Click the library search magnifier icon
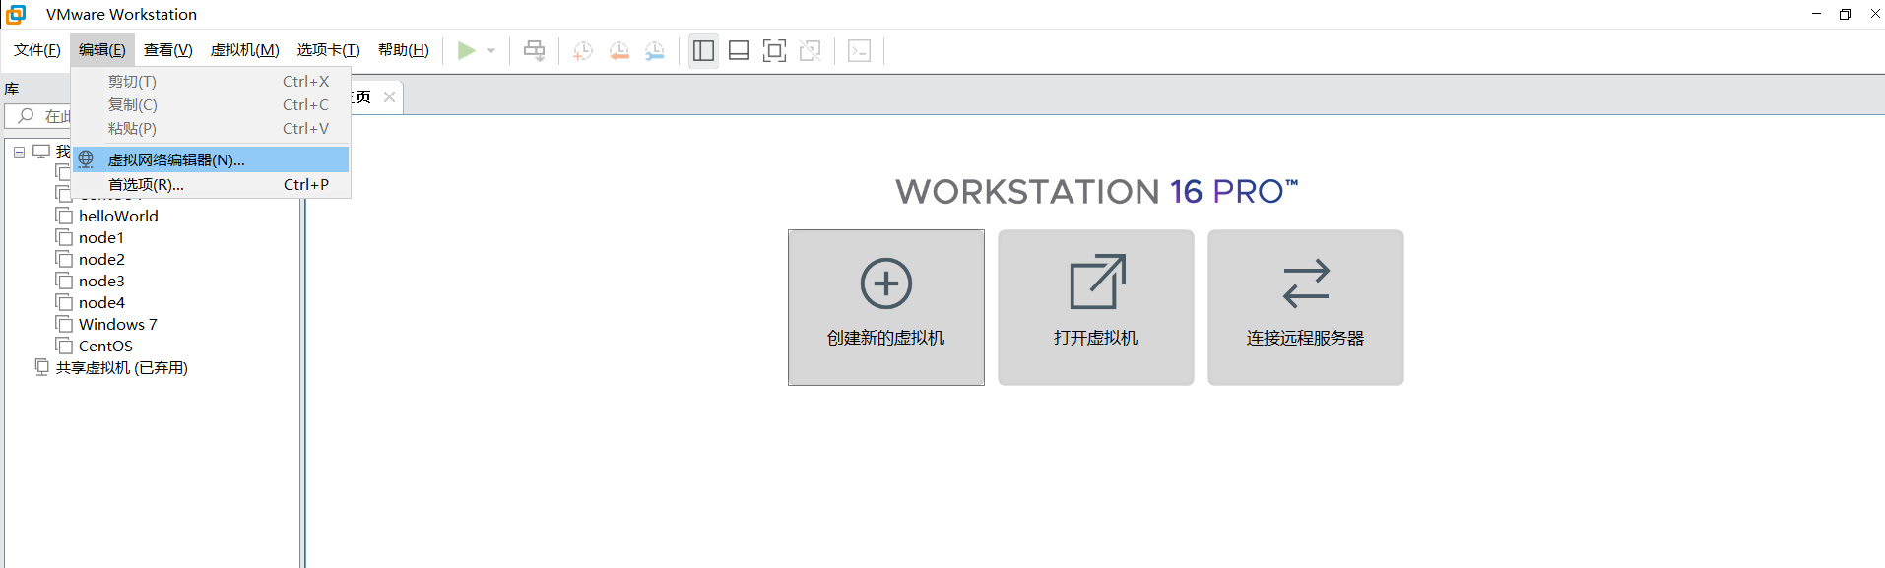 pos(27,115)
